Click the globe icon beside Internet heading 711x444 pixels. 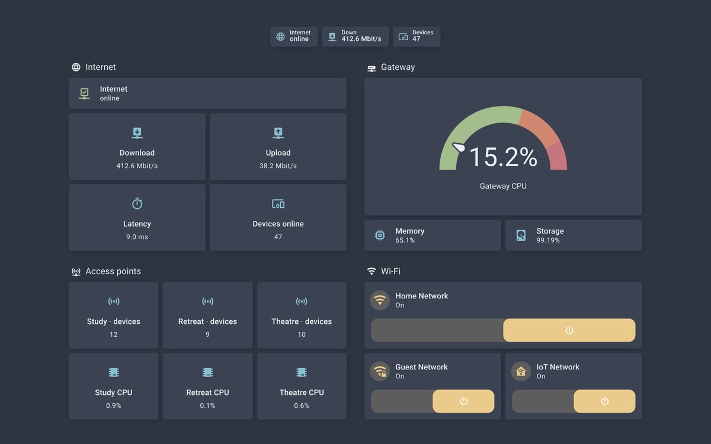[76, 67]
